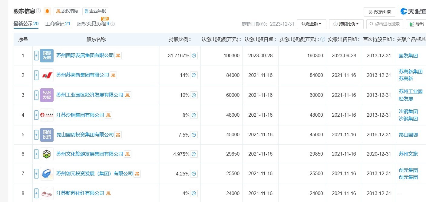Switch to 股权变更历程 tab
Viewport: 426px width, 202px height.
click(x=93, y=24)
